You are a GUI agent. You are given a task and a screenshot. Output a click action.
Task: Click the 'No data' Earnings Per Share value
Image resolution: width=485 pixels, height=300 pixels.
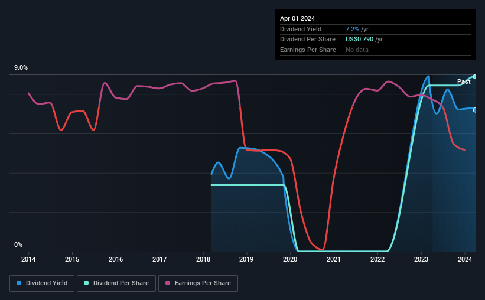(357, 50)
